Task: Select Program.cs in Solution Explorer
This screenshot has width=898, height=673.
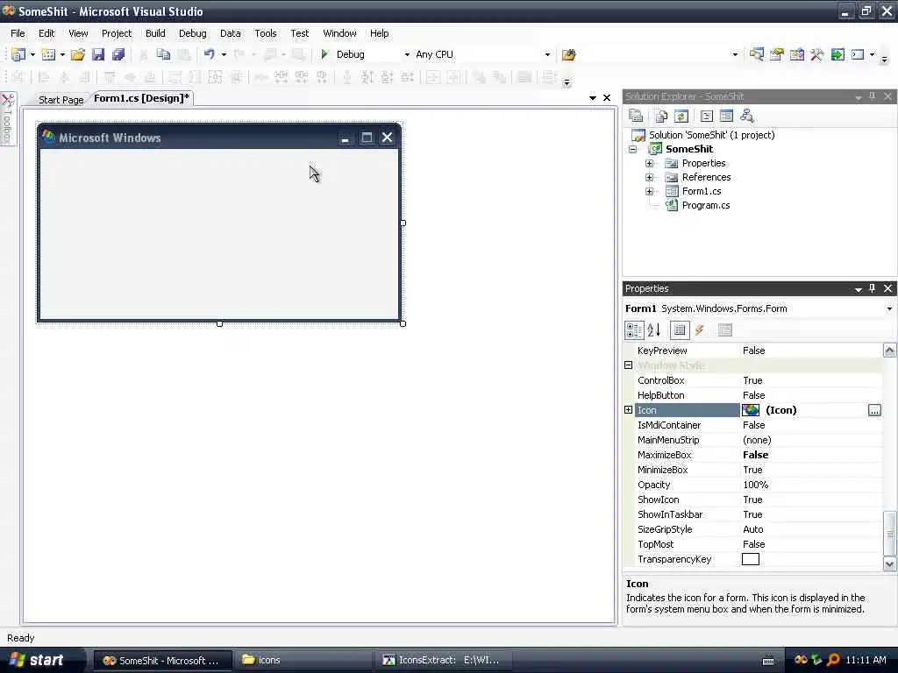Action: coord(706,205)
